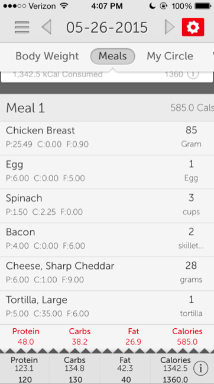Select the Spinach entry row
The image size is (214, 384).
tap(107, 206)
